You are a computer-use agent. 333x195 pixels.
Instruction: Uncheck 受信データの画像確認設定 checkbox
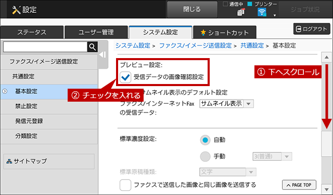coord(125,77)
